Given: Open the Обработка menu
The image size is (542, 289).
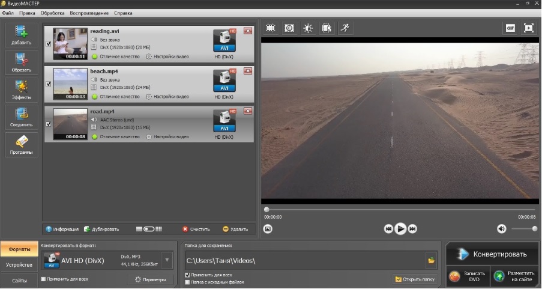Looking at the screenshot, I should pos(52,13).
